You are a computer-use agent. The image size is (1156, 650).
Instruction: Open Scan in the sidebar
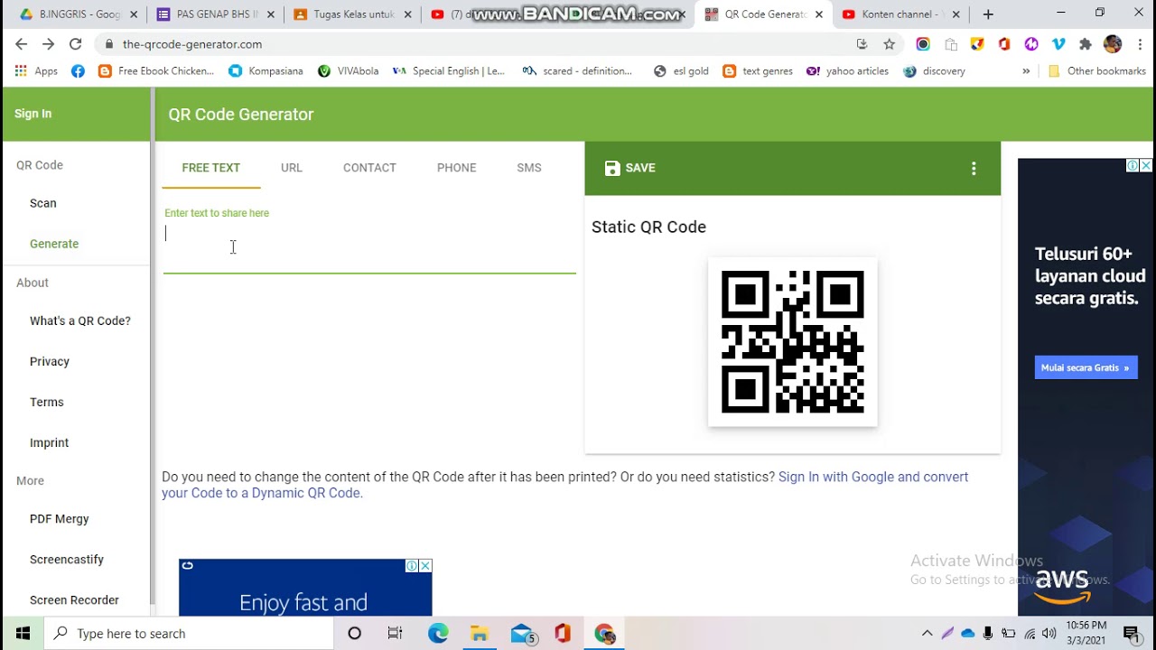[43, 203]
